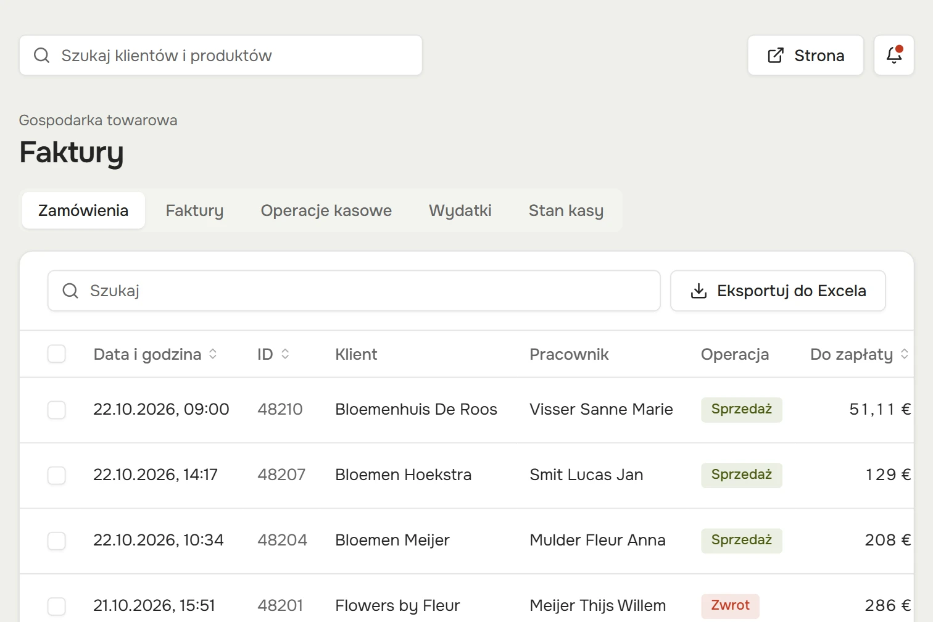The height and width of the screenshot is (622, 933).
Task: Open client Bloemenhuis De Roos
Action: tap(416, 409)
